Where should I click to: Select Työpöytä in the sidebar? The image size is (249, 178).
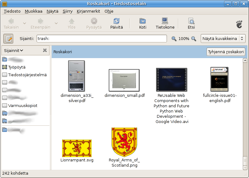tap(17, 67)
